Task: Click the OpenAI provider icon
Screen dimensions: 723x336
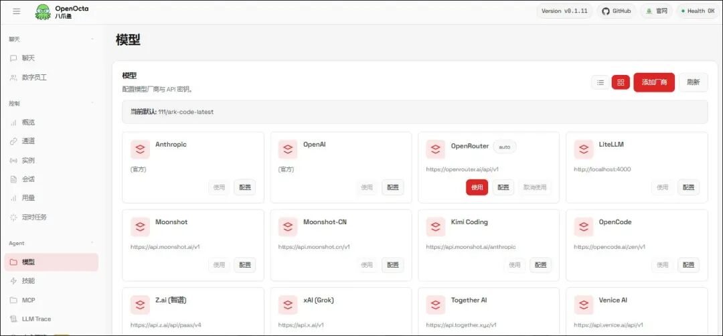Action: pyautogui.click(x=288, y=149)
